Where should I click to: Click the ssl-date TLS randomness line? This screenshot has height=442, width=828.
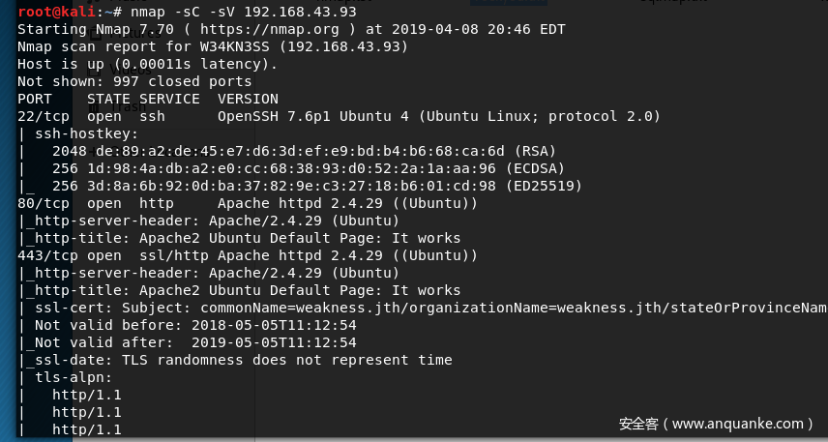235,360
